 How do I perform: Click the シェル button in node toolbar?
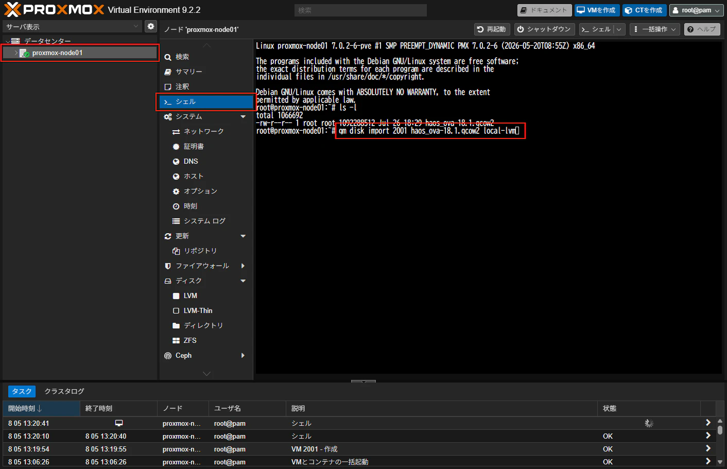click(597, 29)
